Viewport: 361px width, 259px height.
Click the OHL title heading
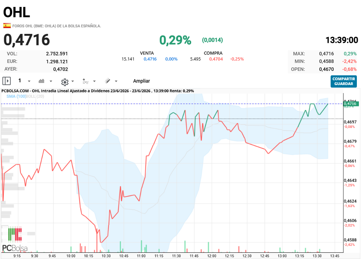point(17,12)
